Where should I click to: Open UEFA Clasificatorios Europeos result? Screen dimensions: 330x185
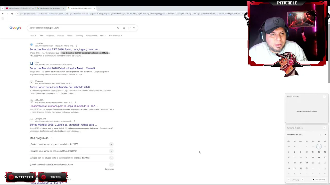pos(64,106)
